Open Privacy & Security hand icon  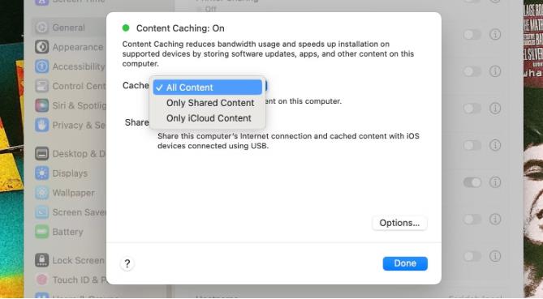[x=42, y=125]
